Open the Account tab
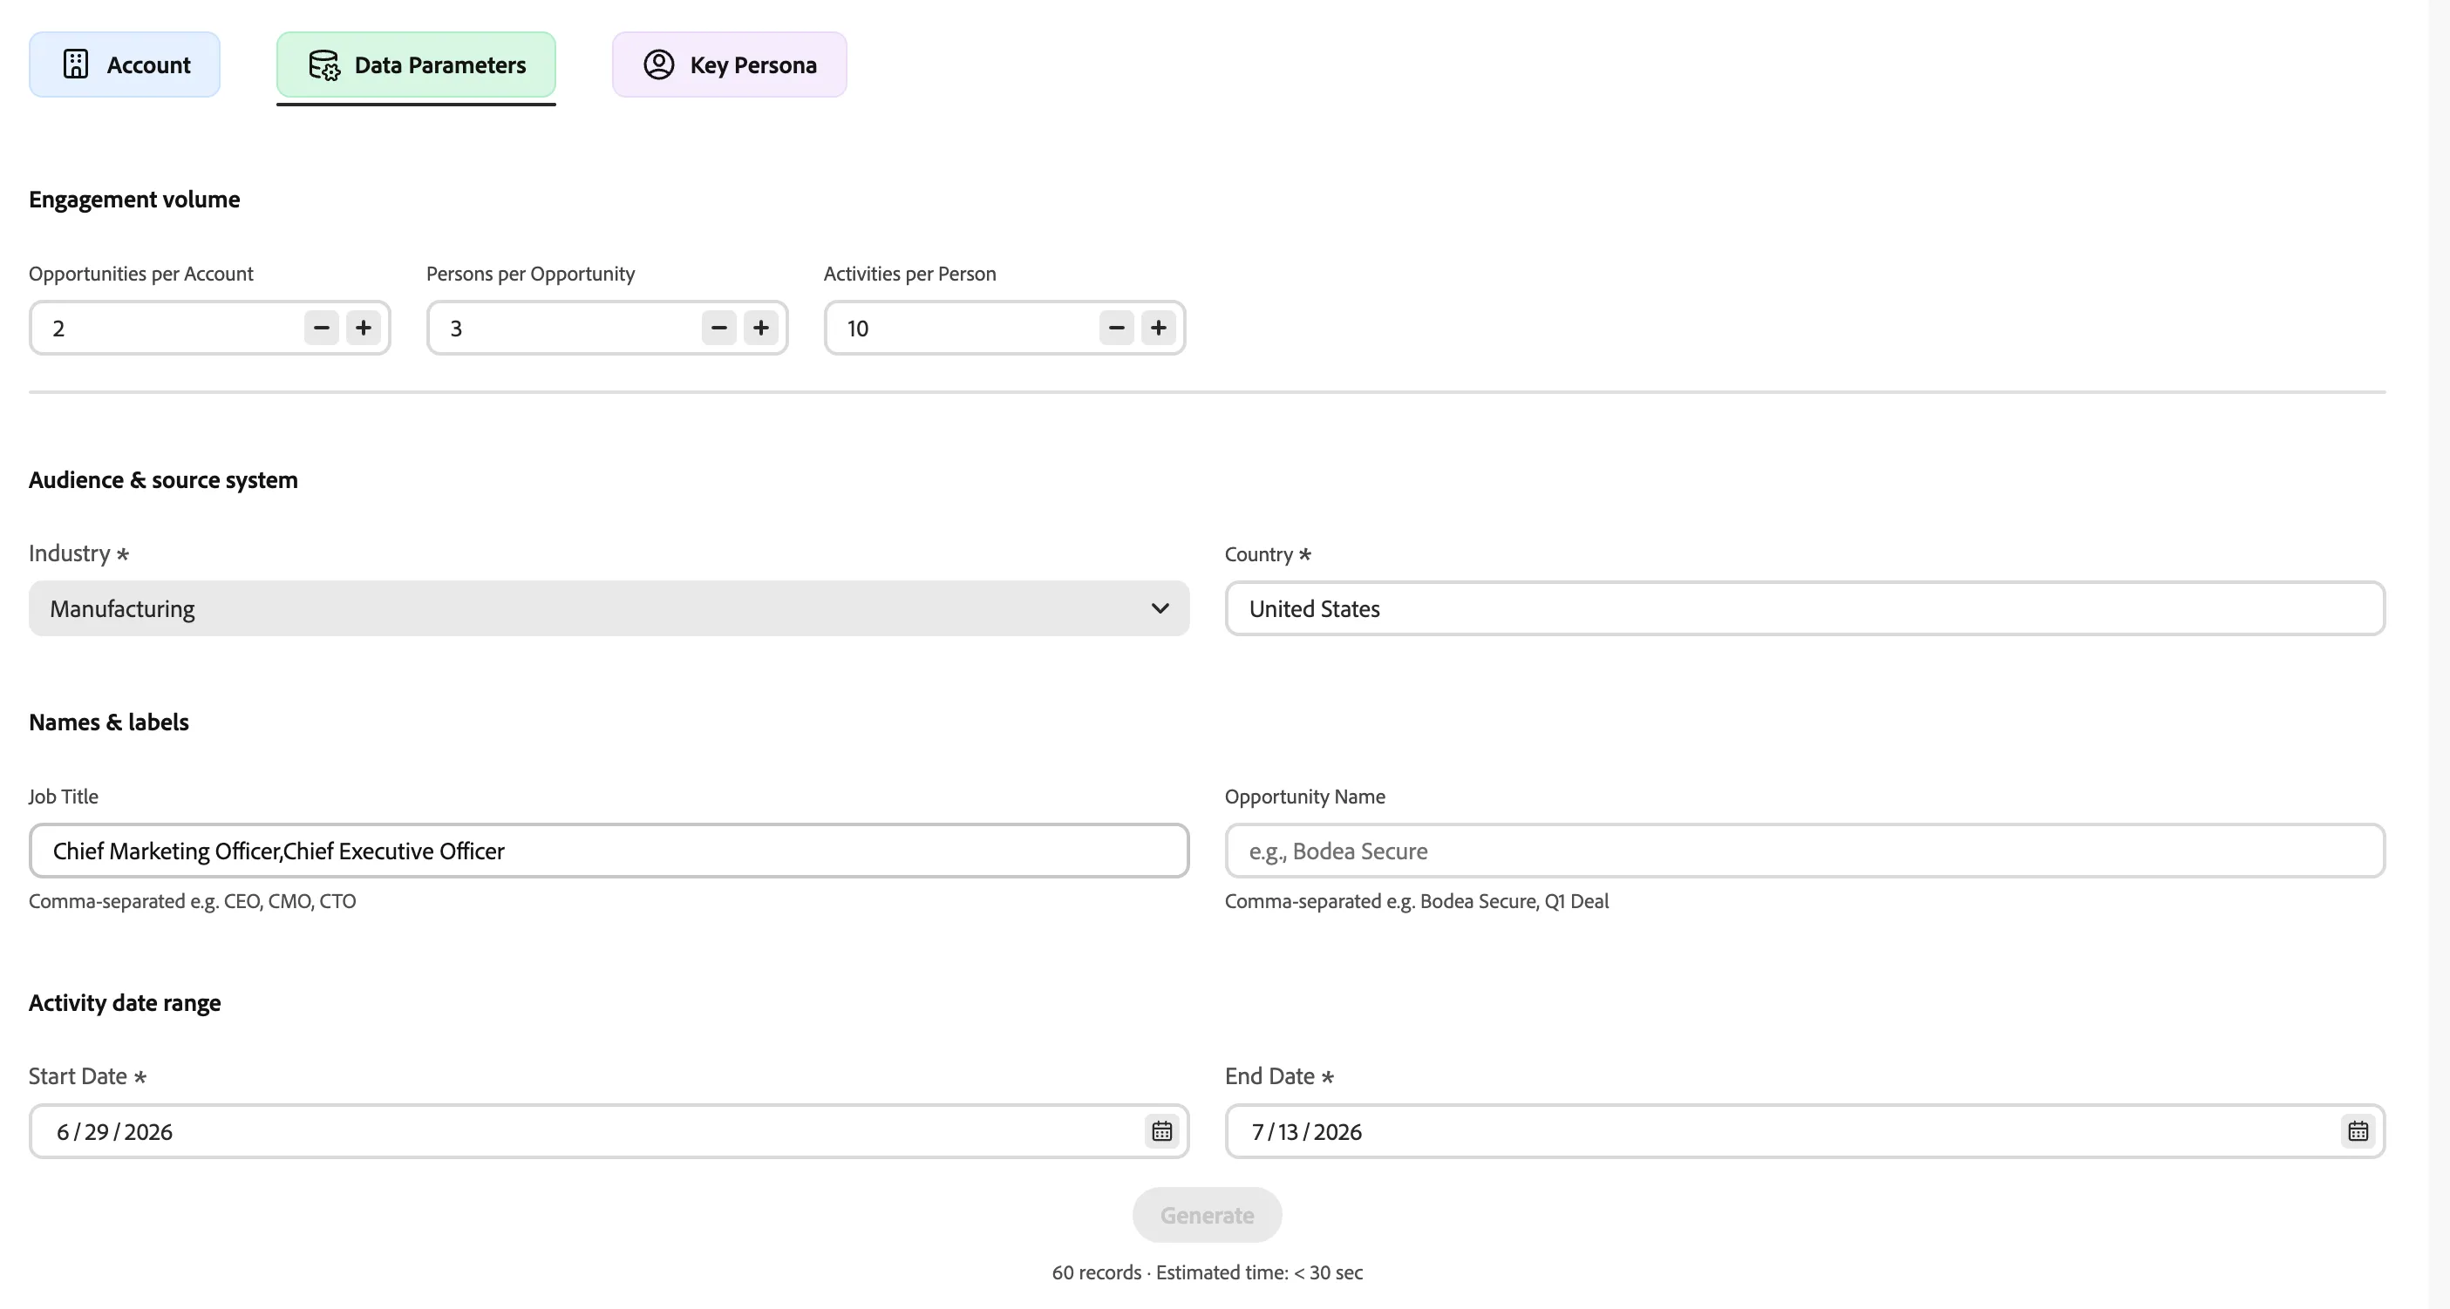This screenshot has width=2450, height=1309. click(125, 64)
